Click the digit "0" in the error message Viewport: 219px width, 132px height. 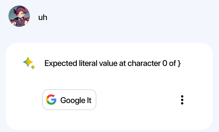164,63
